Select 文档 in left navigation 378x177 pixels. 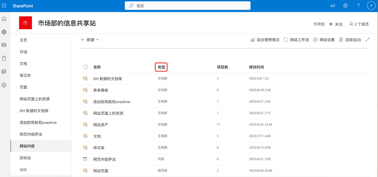(x=23, y=64)
